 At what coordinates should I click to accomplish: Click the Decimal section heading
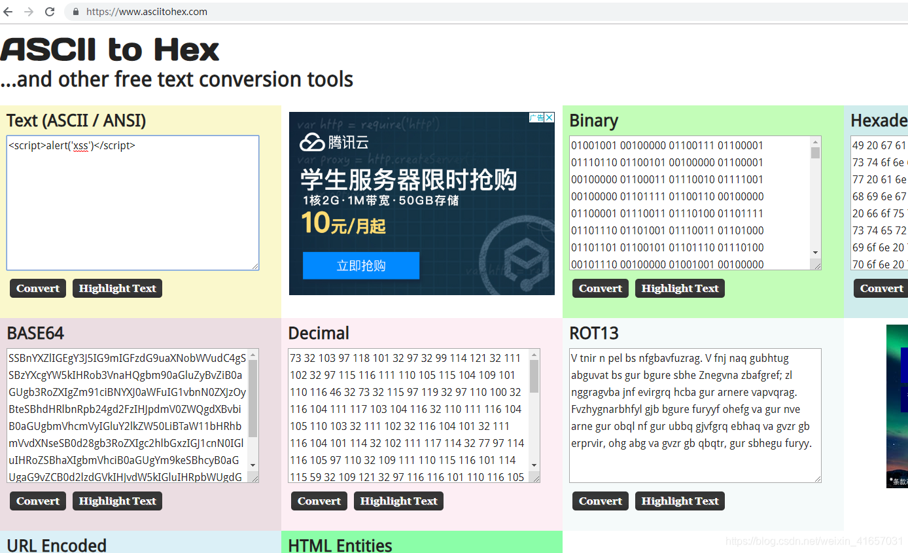click(319, 334)
